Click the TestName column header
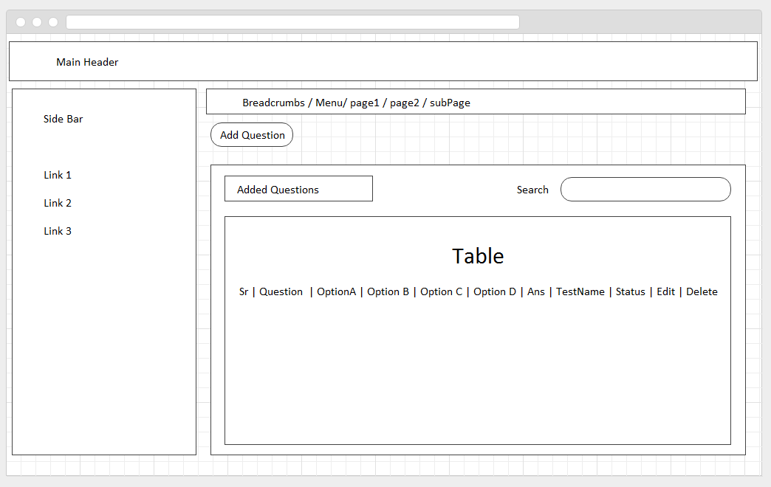The image size is (771, 487). [580, 291]
